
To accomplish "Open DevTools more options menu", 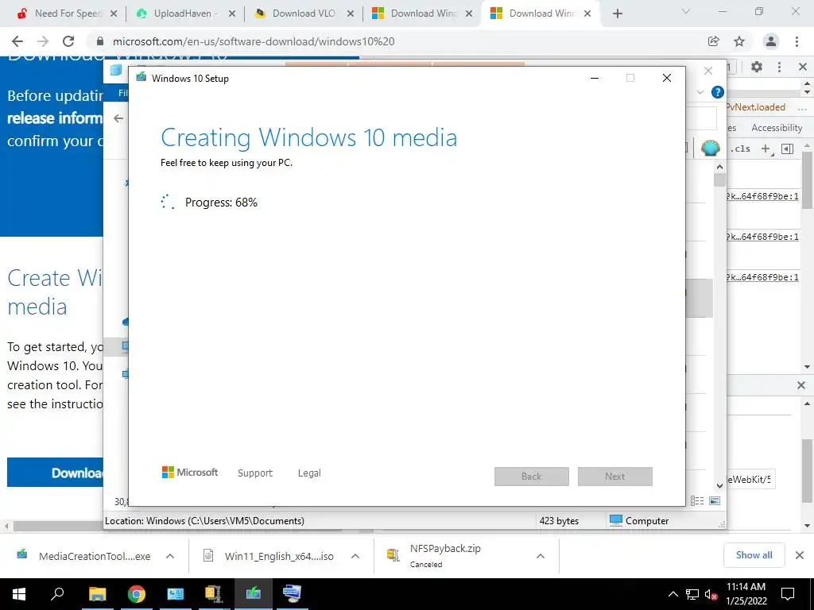I will pyautogui.click(x=779, y=67).
